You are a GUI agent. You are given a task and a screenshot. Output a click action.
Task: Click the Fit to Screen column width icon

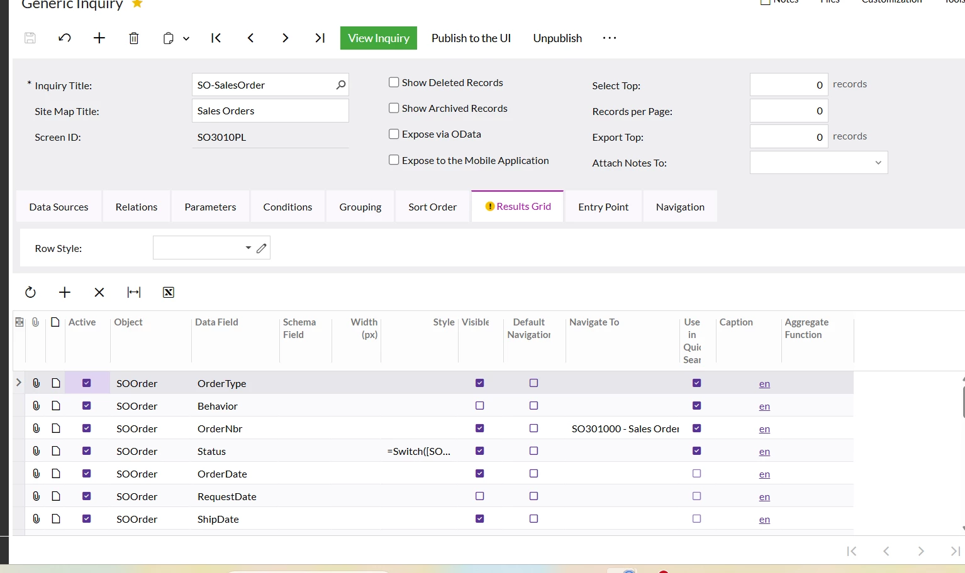tap(134, 292)
